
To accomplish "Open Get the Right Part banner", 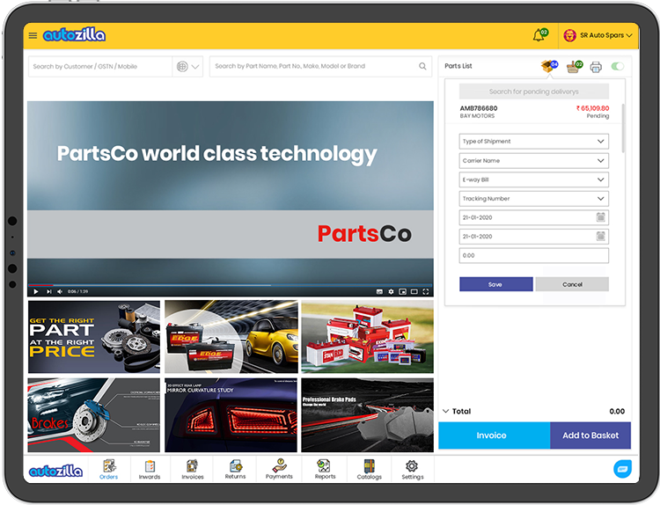I will pos(94,337).
